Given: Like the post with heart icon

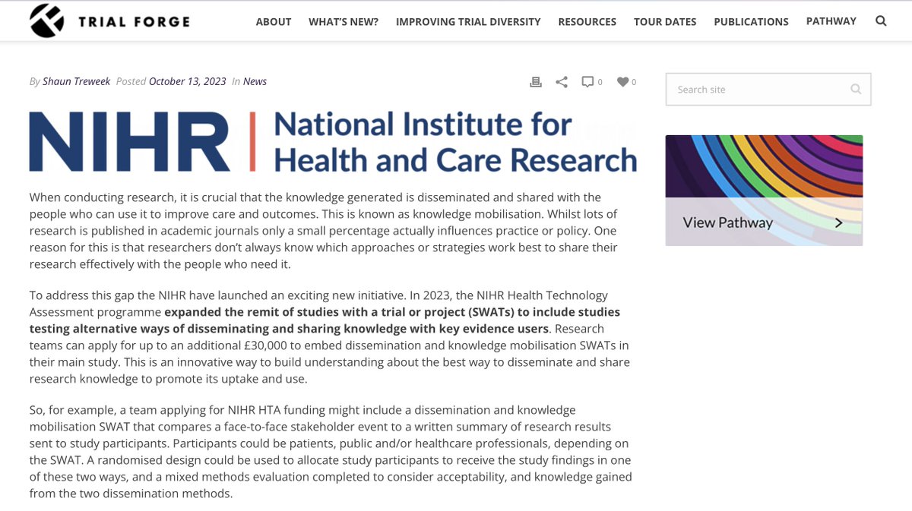Looking at the screenshot, I should [622, 82].
